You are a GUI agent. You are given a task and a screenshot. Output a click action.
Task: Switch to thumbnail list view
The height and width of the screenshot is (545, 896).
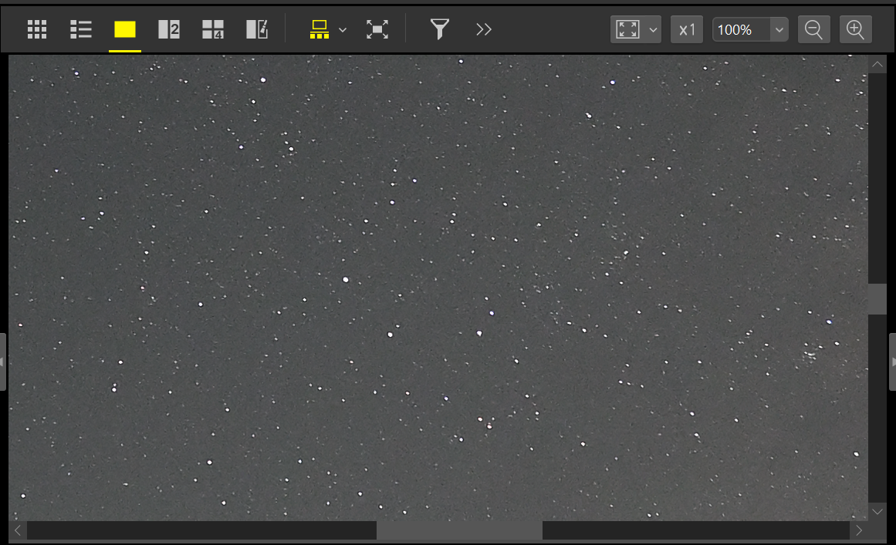[81, 30]
